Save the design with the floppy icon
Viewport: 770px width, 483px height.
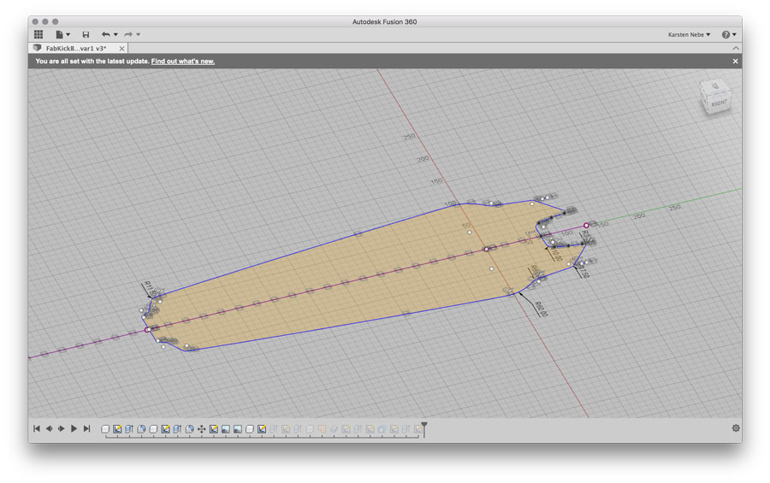coord(86,34)
